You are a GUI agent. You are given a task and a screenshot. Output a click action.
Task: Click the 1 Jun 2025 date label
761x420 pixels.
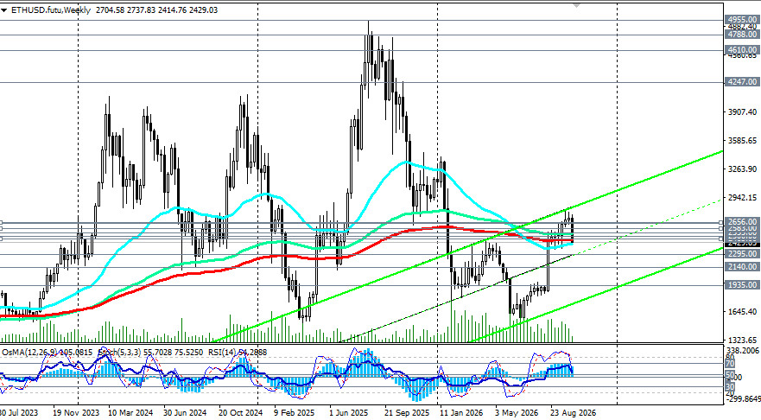coord(350,413)
